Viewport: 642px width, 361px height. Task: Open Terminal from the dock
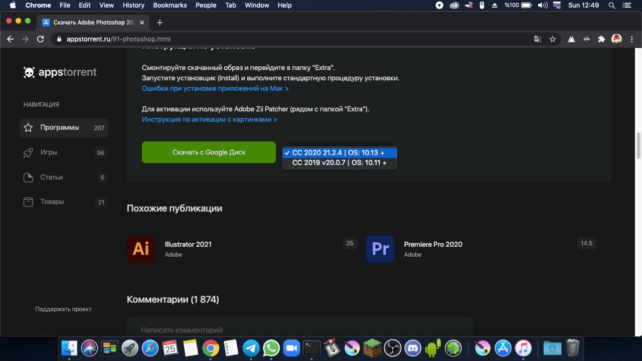(311, 348)
